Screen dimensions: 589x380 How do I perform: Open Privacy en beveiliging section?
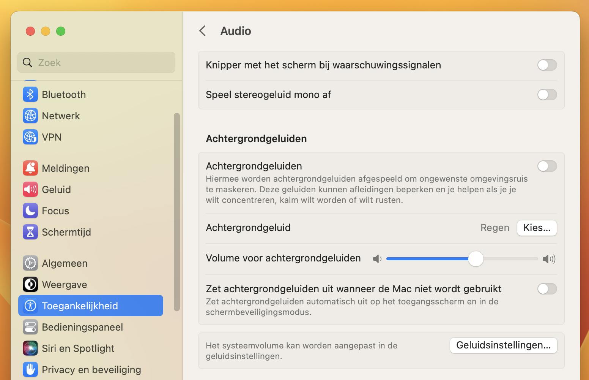91,370
